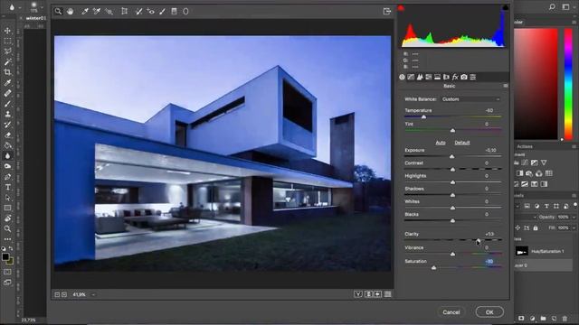Toggle layer filtering switch in Layers panel
Viewport: 579px width, 325px height.
click(x=575, y=205)
